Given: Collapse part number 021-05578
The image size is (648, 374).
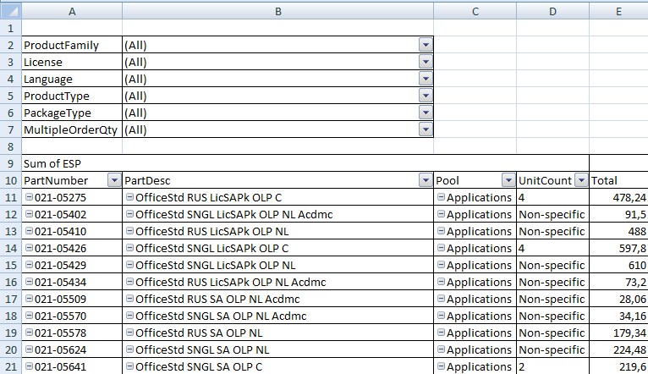Looking at the screenshot, I should pos(29,333).
